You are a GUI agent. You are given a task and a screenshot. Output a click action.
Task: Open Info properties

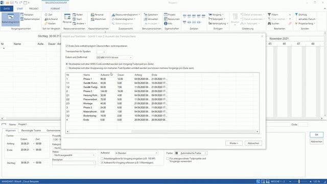click(x=168, y=24)
